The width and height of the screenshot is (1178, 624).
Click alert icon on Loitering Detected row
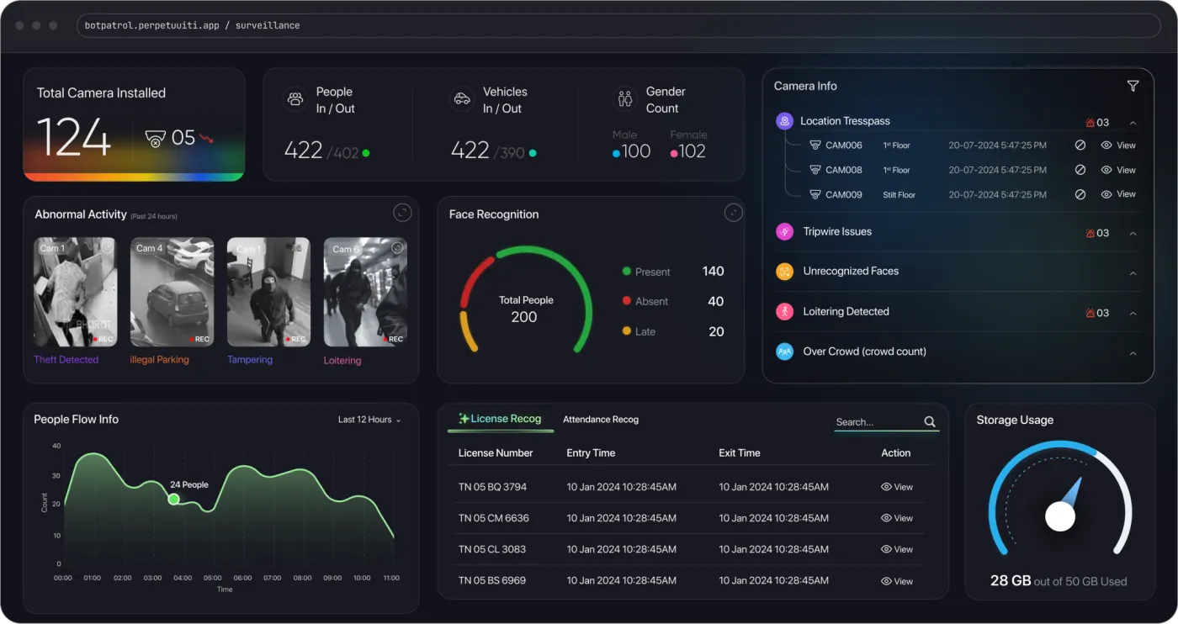(x=1090, y=313)
